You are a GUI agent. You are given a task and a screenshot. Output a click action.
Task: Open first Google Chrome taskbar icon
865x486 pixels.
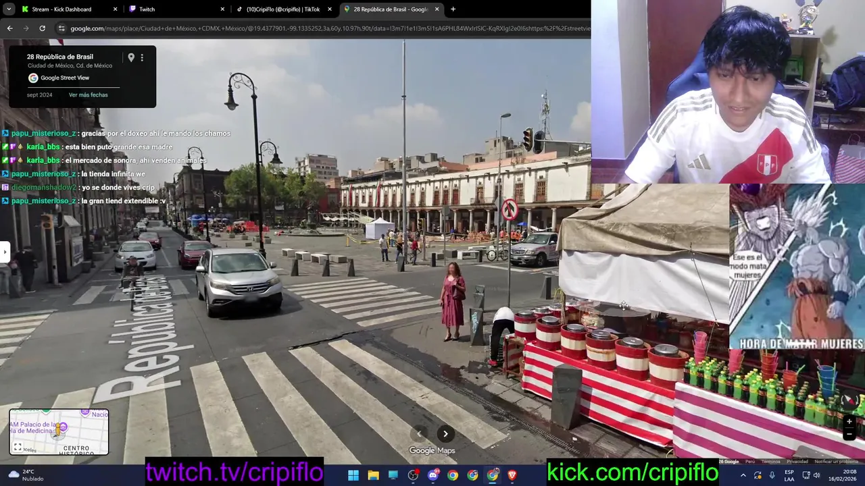453,475
